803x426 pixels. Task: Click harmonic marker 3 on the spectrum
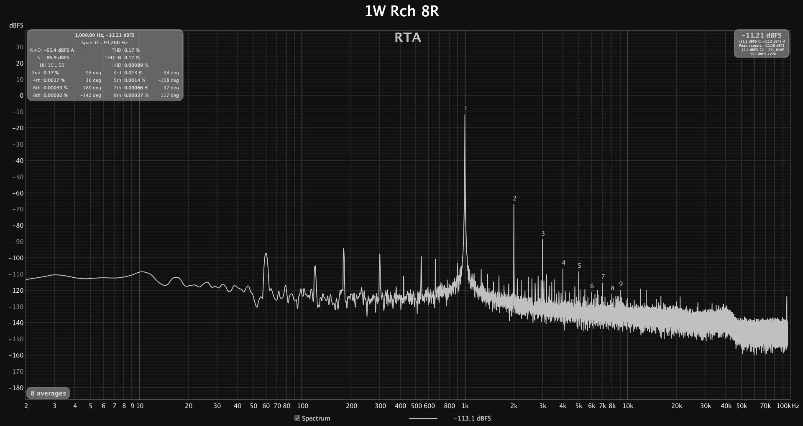(x=543, y=233)
